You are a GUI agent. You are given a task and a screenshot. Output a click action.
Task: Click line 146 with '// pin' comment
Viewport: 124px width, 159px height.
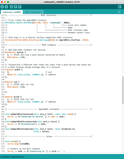click(x=29, y=72)
